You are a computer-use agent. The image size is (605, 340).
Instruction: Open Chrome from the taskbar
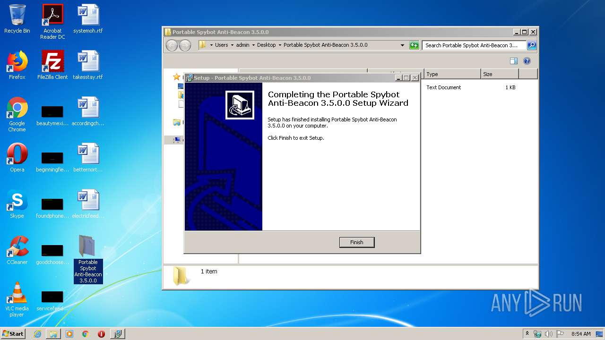click(85, 334)
